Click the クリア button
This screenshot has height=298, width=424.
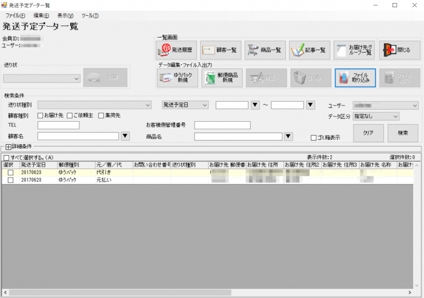pos(368,133)
